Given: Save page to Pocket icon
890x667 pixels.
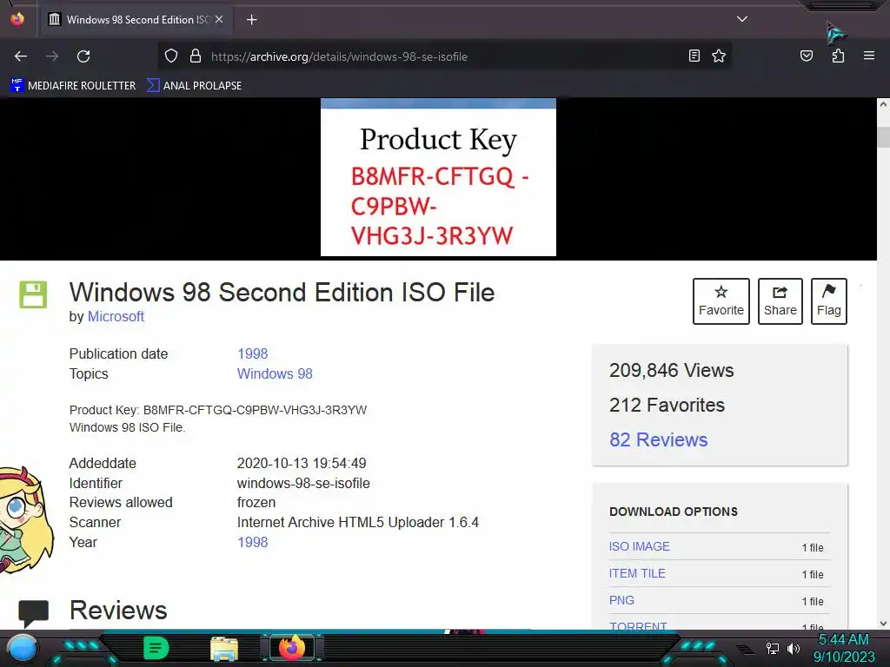Looking at the screenshot, I should 806,56.
